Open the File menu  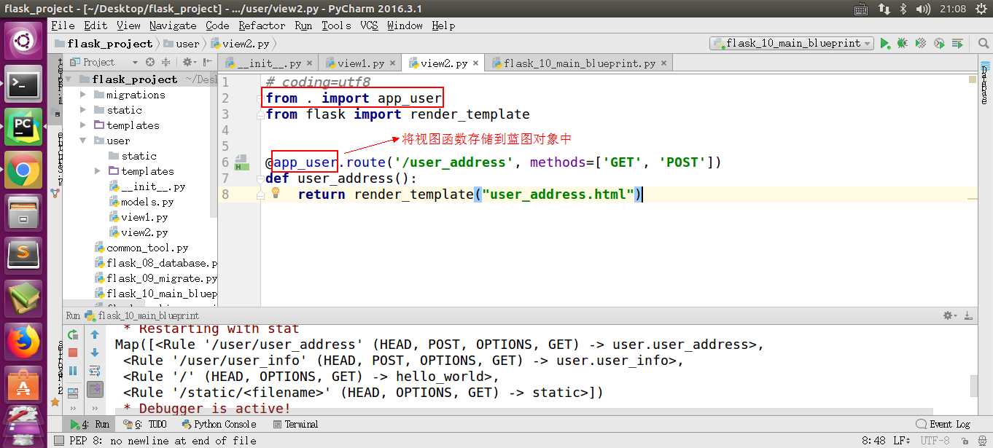[63, 25]
